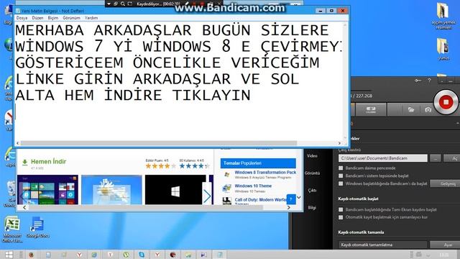Image resolution: width=460 pixels, height=259 pixels.
Task: Open the Bilgi section in Bandicam sidebar
Action: pyautogui.click(x=312, y=208)
